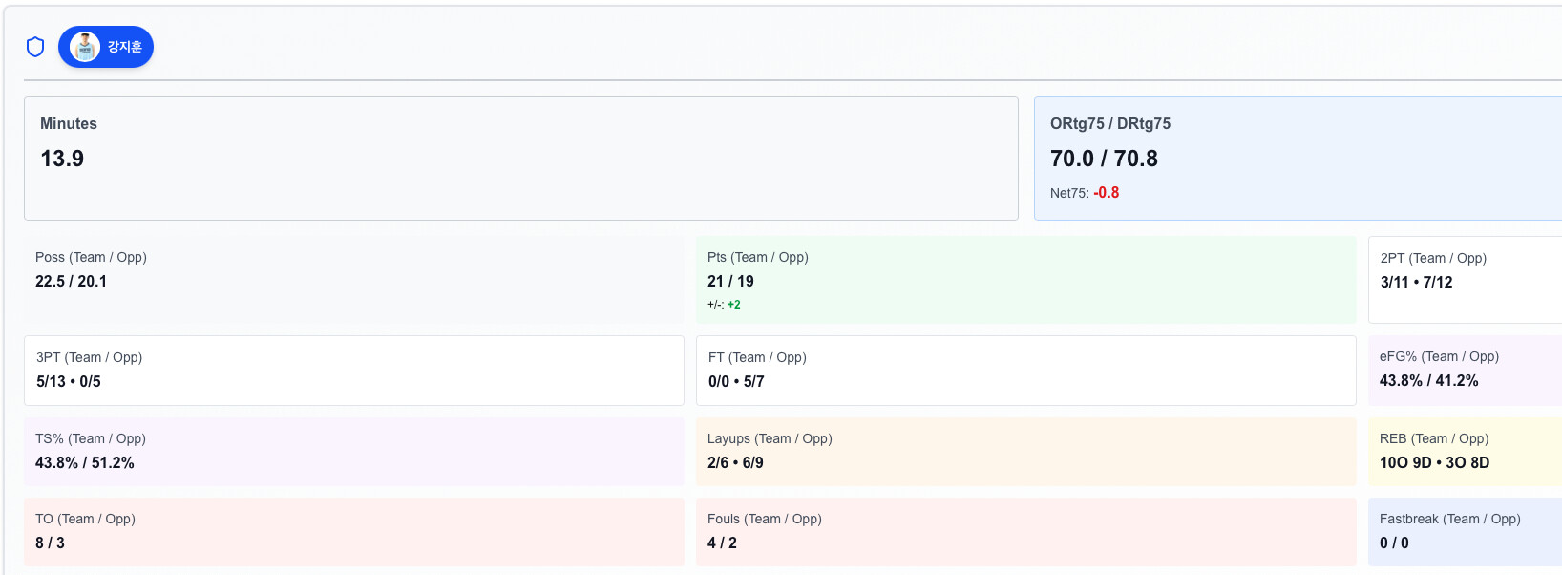Open the 2PT (Team / Opp) card
The height and width of the screenshot is (575, 1562).
(x=1465, y=280)
